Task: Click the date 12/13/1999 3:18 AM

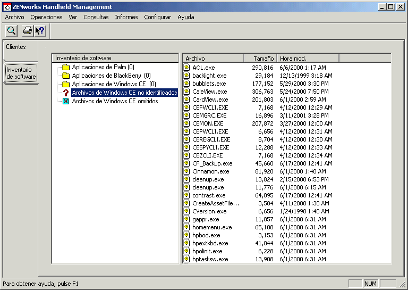Action: [x=306, y=76]
